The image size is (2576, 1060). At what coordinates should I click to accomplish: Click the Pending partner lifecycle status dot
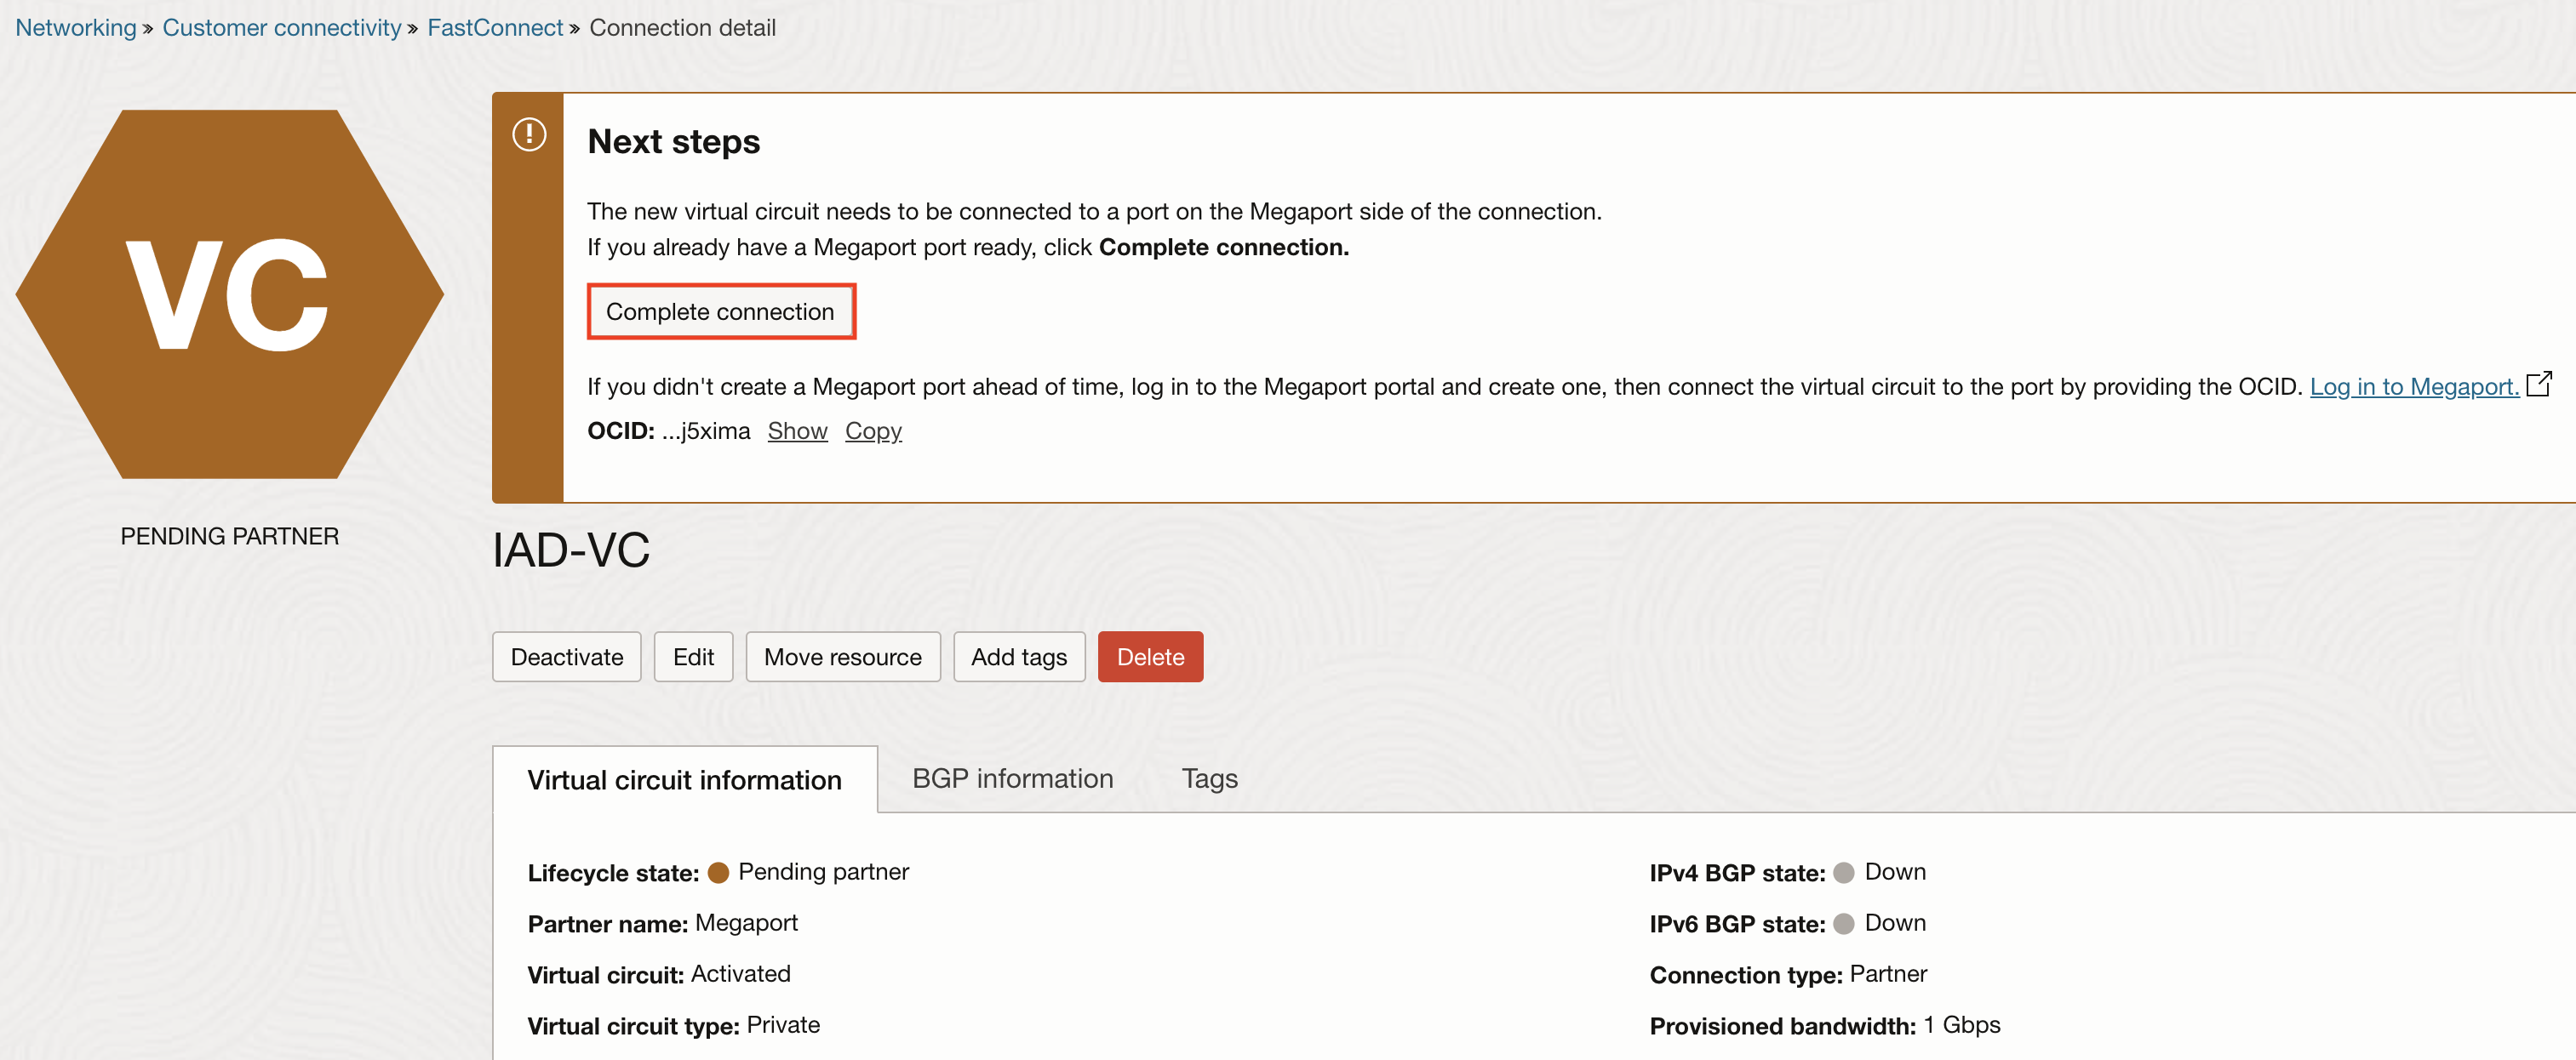pos(717,872)
